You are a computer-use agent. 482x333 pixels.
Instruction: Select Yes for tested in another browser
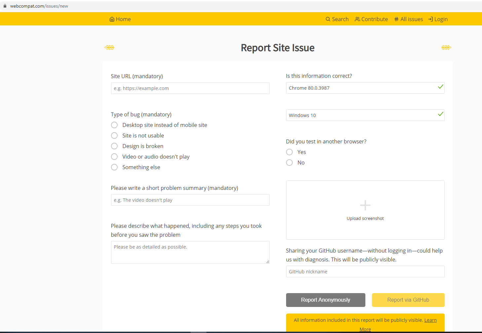point(289,152)
